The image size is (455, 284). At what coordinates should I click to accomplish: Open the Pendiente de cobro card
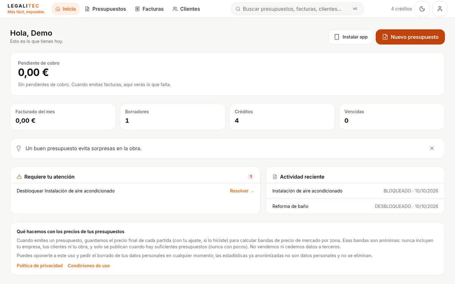click(x=227, y=74)
